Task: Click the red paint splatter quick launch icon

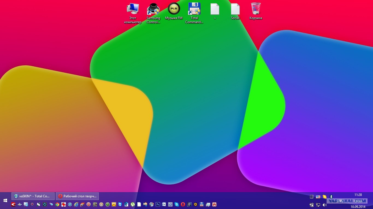Action: click(x=64, y=204)
